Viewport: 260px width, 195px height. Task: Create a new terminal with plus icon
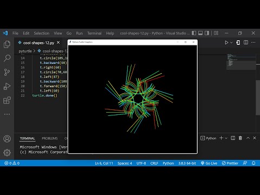(x=221, y=138)
